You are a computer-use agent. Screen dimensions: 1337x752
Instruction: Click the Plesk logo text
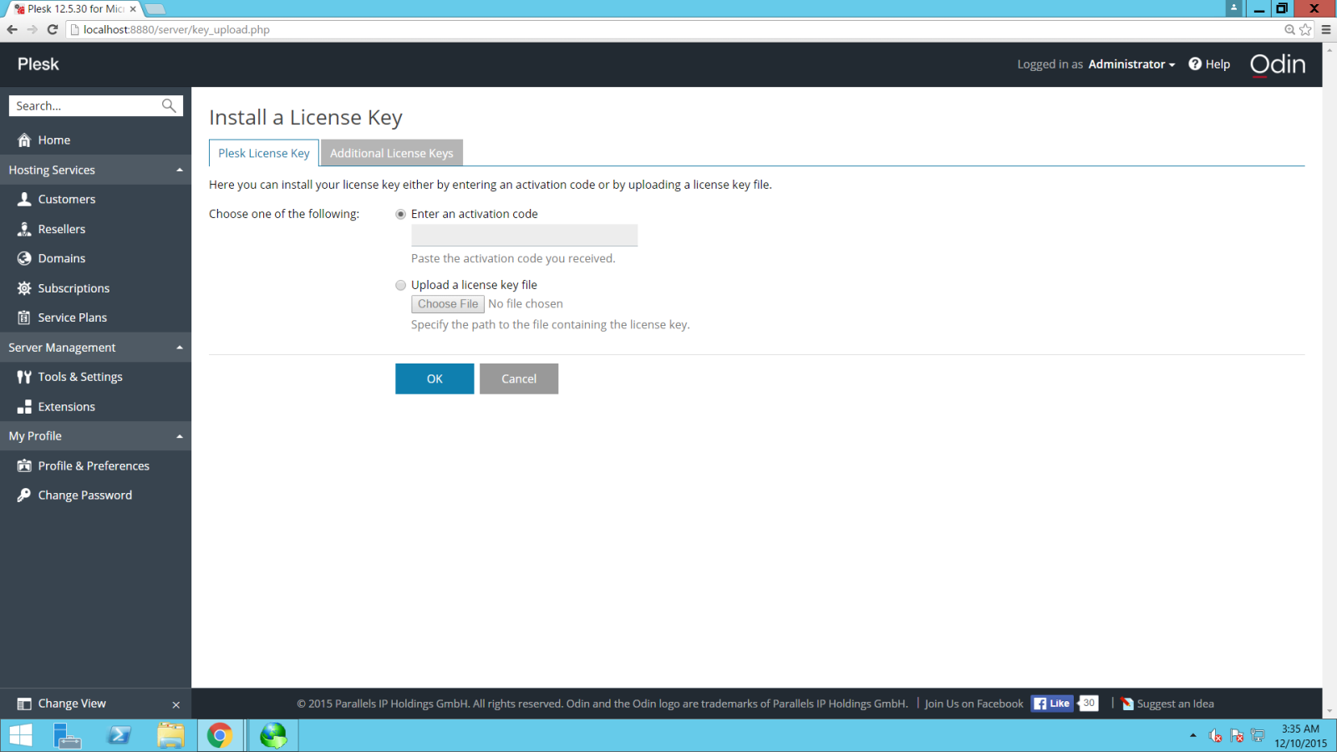click(x=38, y=64)
